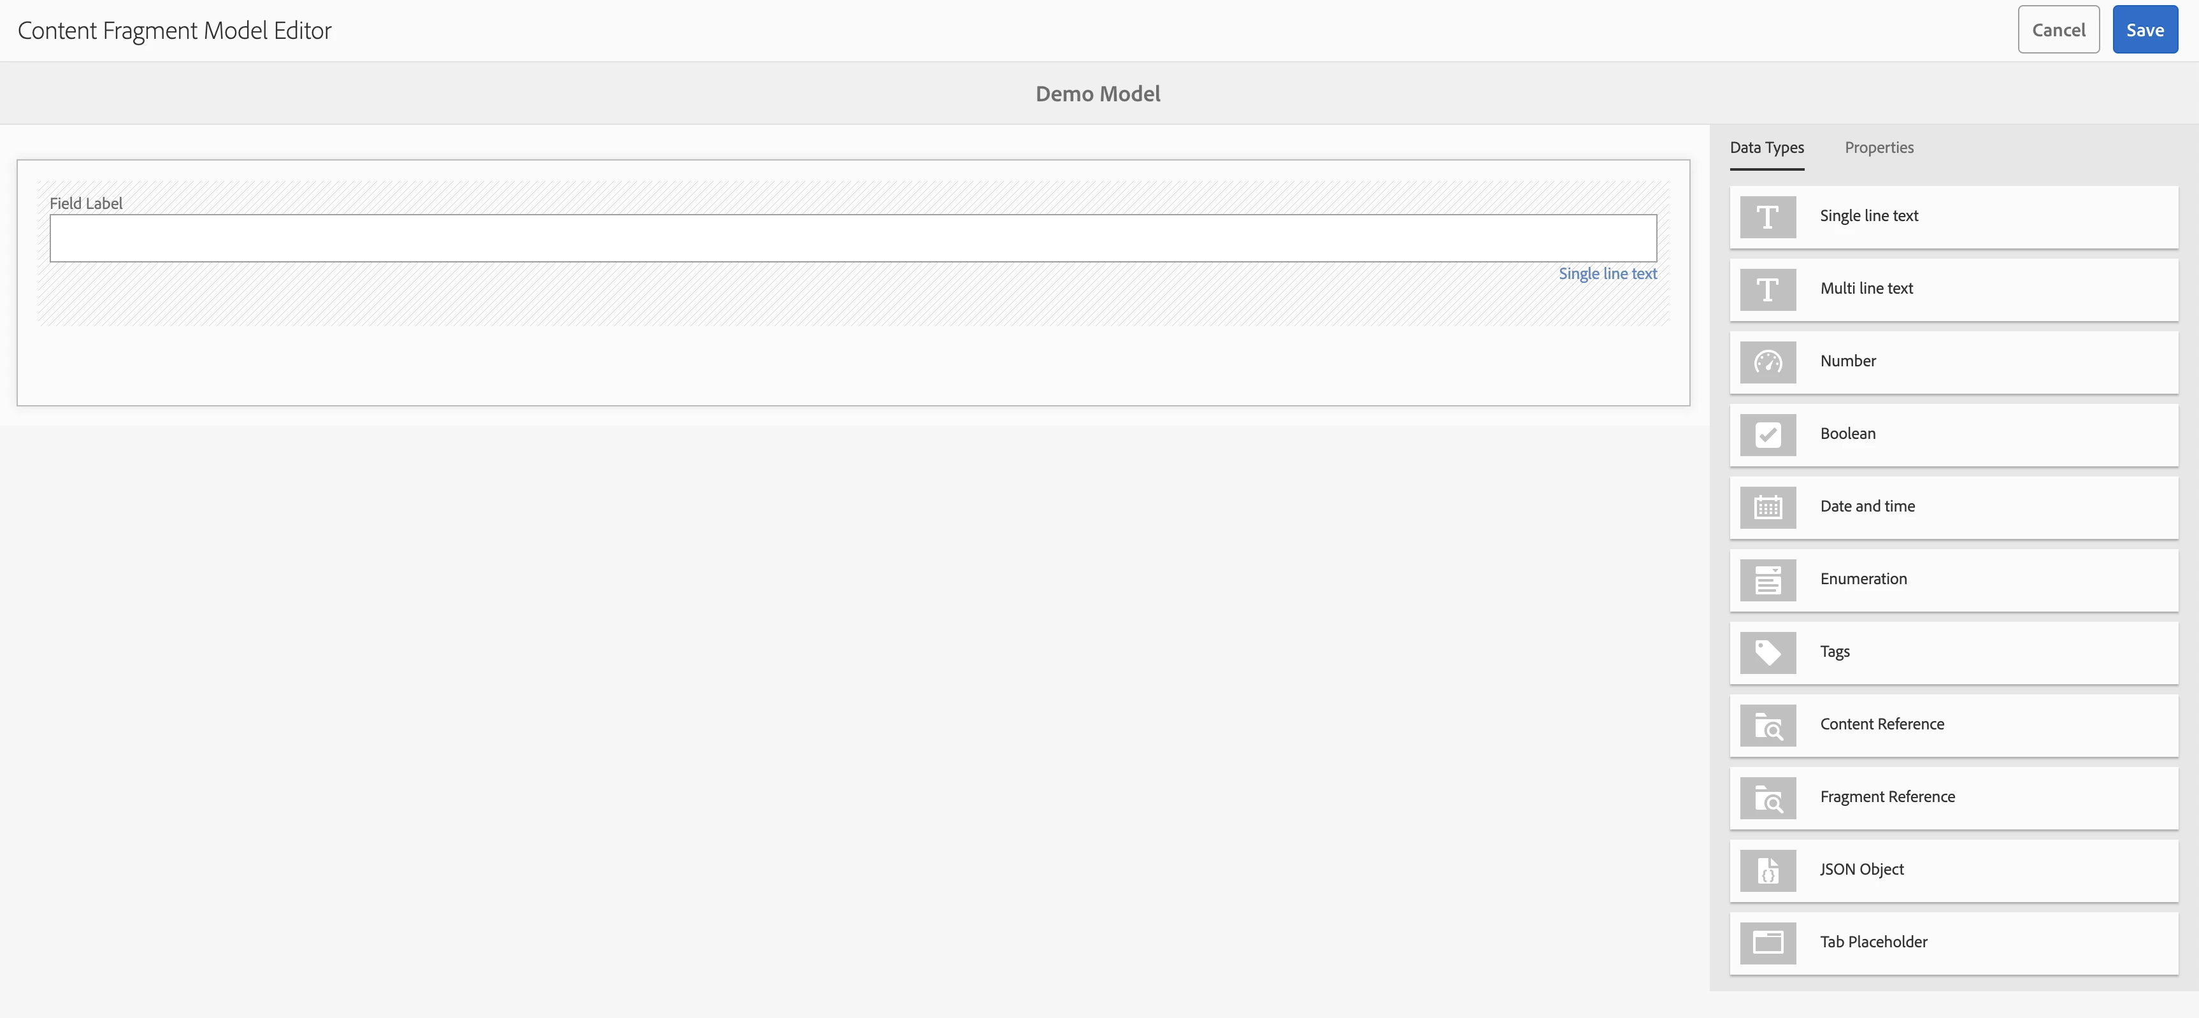This screenshot has height=1018, width=2199.
Task: Click the Boolean checkmark icon
Action: 1767,434
